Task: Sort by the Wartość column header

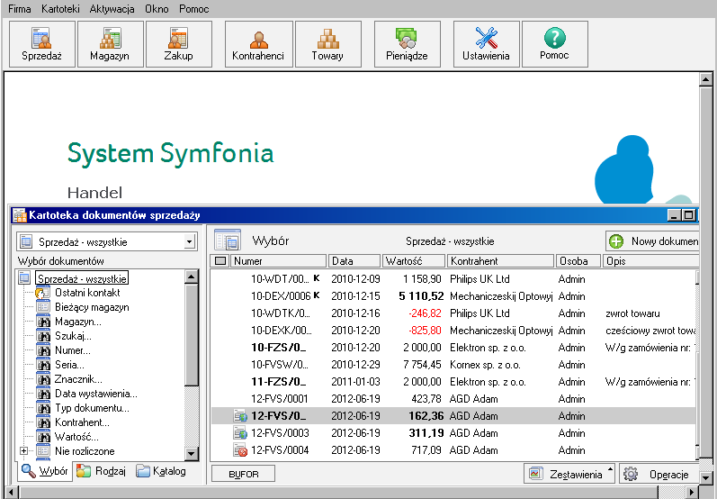Action: coord(414,261)
